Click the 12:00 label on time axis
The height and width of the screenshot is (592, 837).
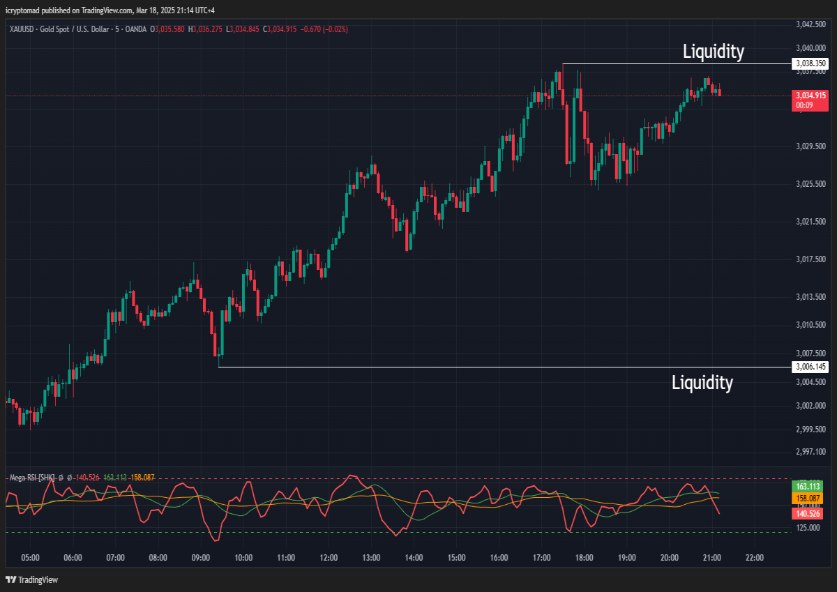[329, 558]
